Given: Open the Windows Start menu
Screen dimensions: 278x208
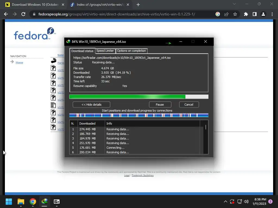Looking at the screenshot, I should click(x=9, y=201).
